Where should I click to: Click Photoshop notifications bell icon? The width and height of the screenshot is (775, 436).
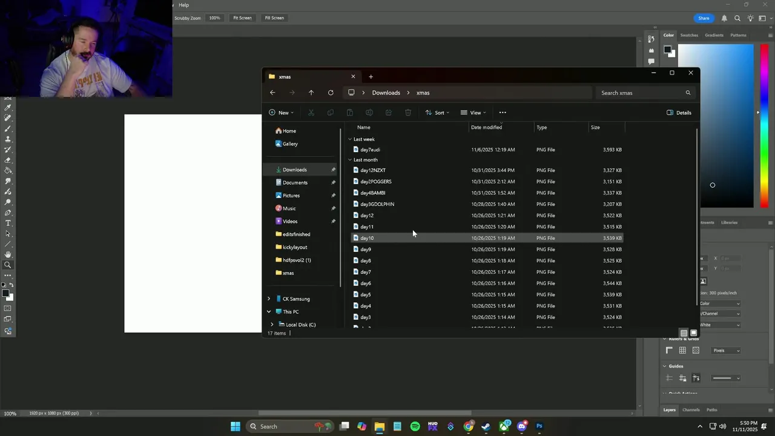724,18
